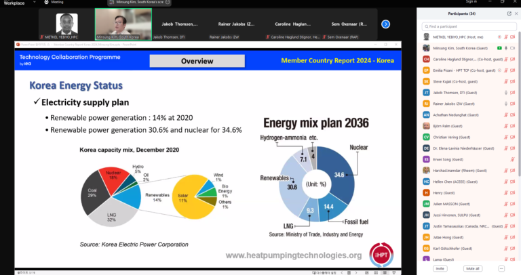Screen dimensions: 521x275
Task: Toggle Rainer Jakobs' microphone icon
Action: (x=506, y=104)
